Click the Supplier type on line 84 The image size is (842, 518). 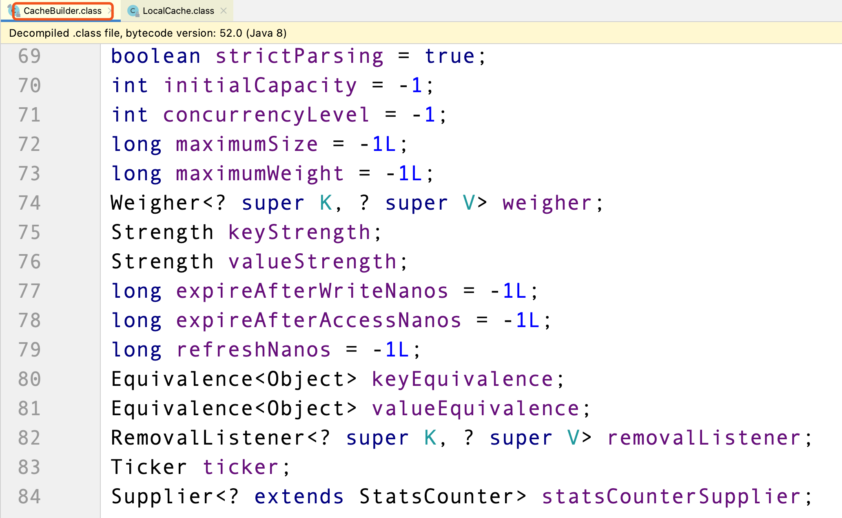click(162, 497)
